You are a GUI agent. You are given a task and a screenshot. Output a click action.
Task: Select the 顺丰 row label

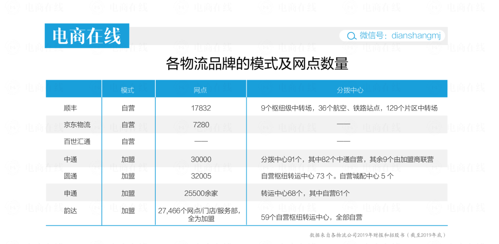[71, 108]
